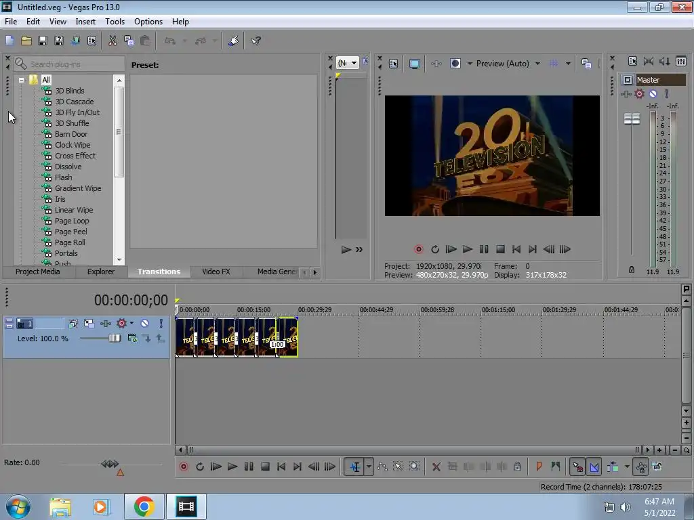694x520 pixels.
Task: Open split screen dropdown arrow in preview
Action: click(x=470, y=64)
